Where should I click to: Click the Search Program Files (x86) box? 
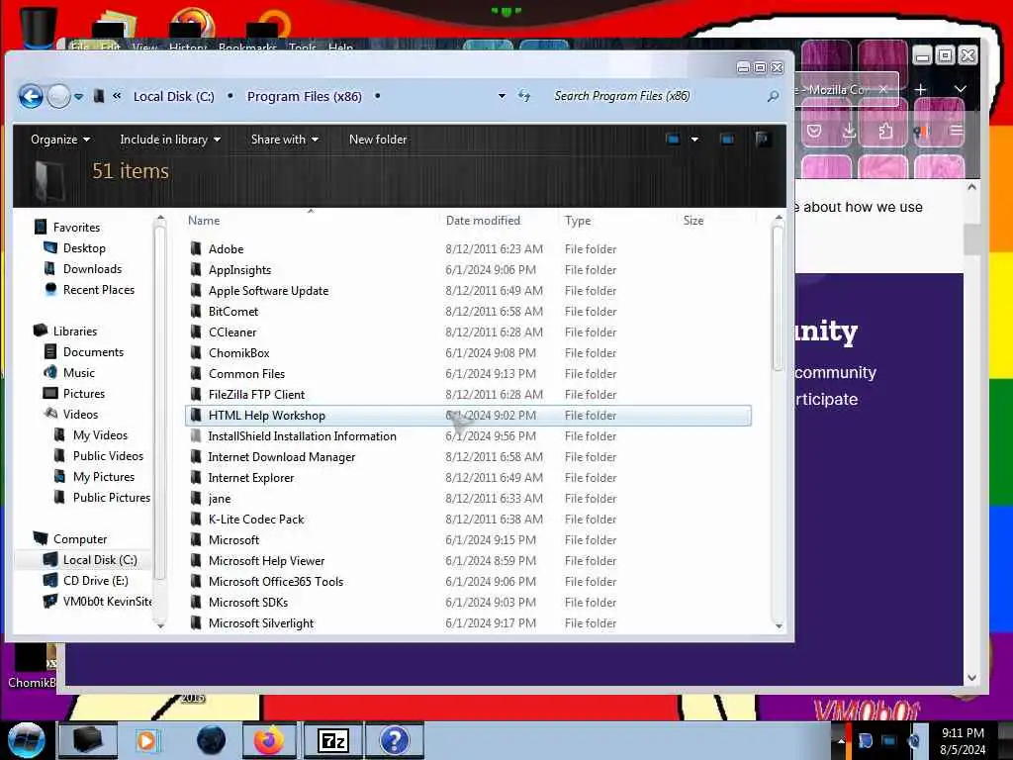[656, 96]
